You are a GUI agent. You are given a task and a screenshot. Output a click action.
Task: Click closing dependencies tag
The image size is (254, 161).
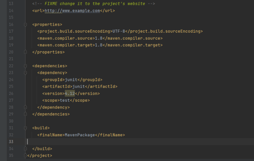(51, 114)
